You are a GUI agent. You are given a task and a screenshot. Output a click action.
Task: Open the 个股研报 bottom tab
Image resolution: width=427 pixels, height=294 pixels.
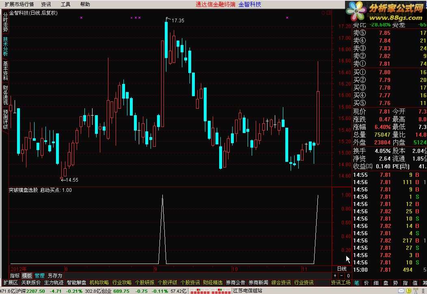(x=144, y=283)
